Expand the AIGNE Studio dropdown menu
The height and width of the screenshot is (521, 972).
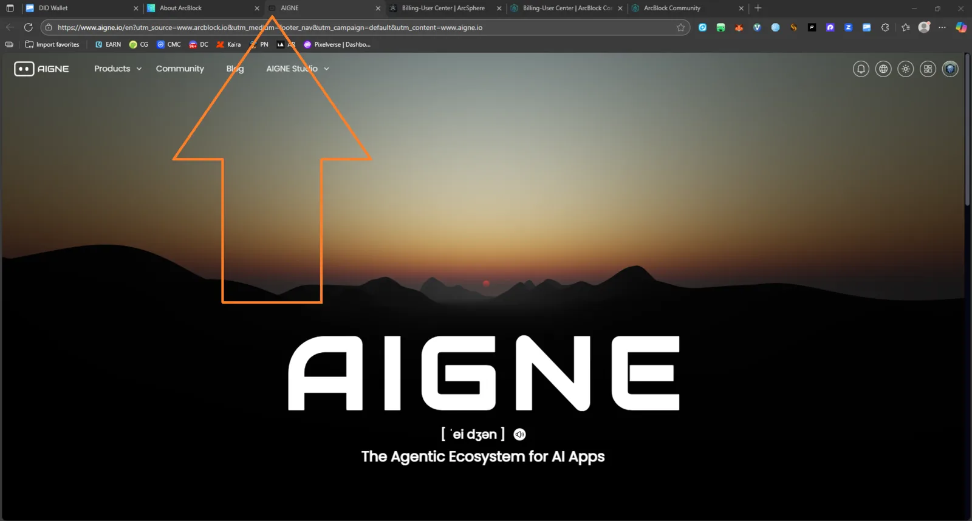pyautogui.click(x=298, y=69)
